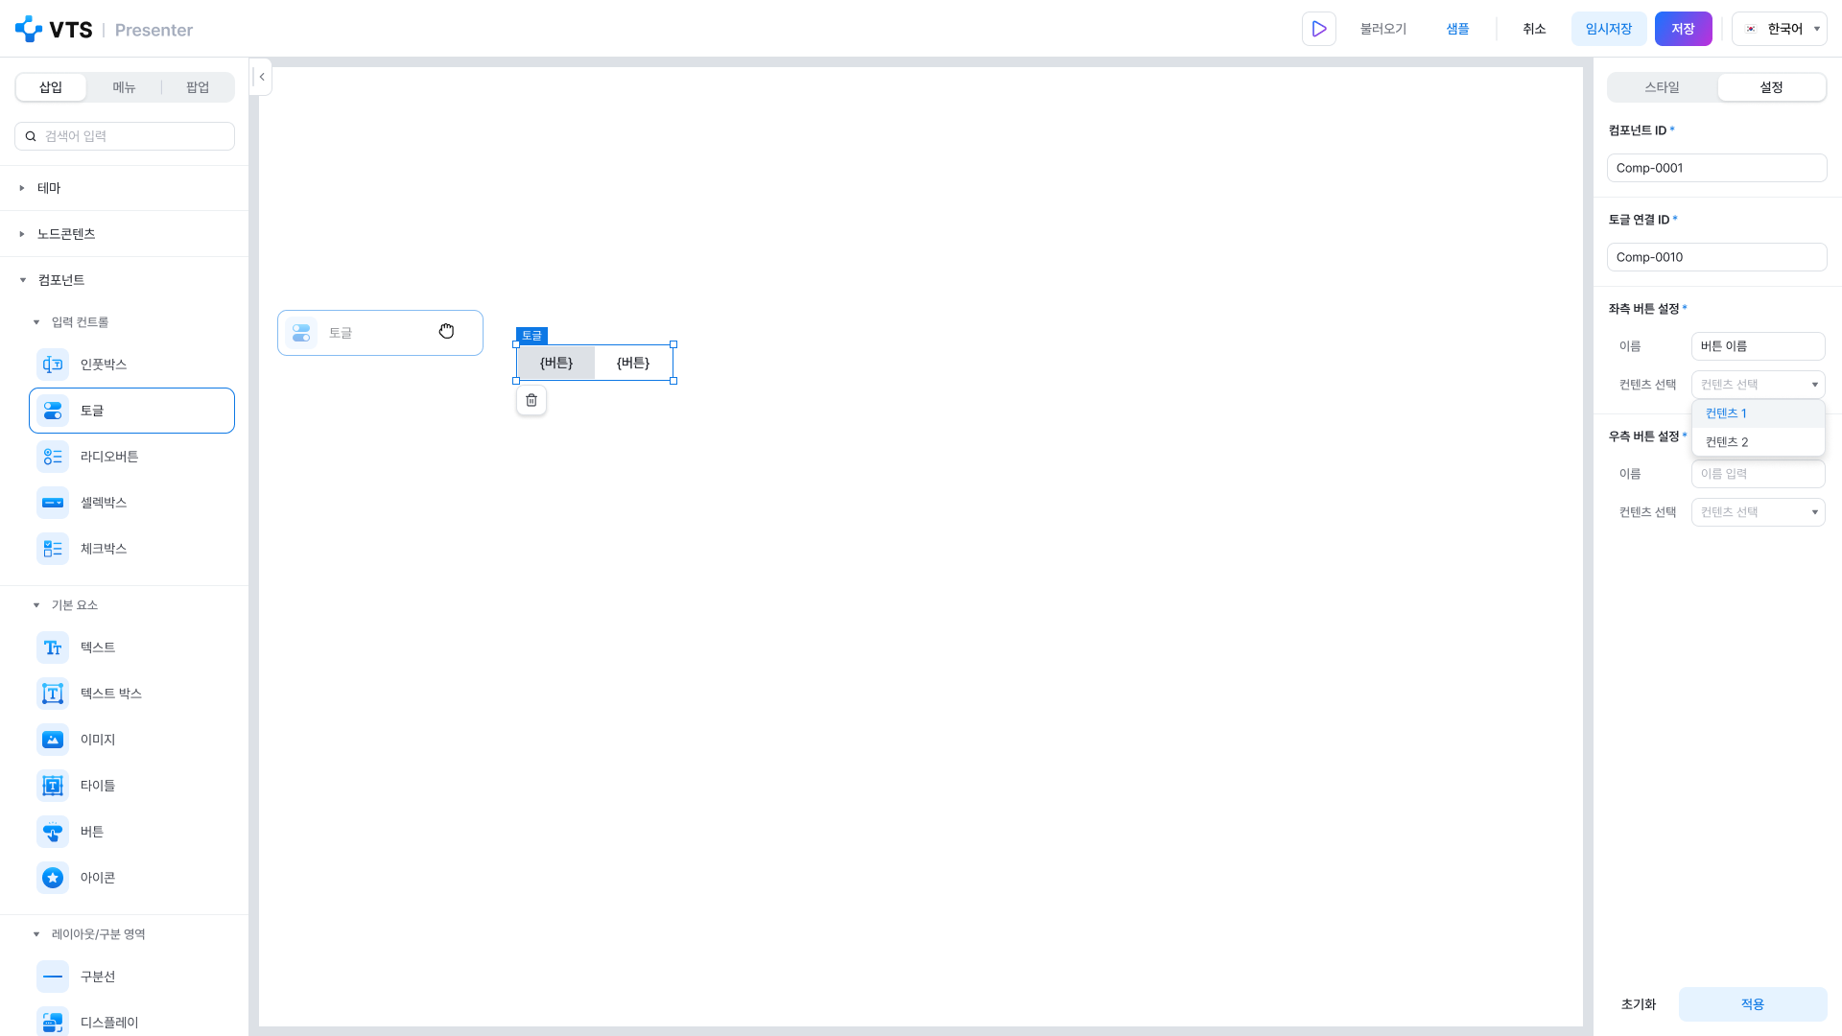Select the 텍스트 element icon
This screenshot has width=1842, height=1036.
click(53, 647)
